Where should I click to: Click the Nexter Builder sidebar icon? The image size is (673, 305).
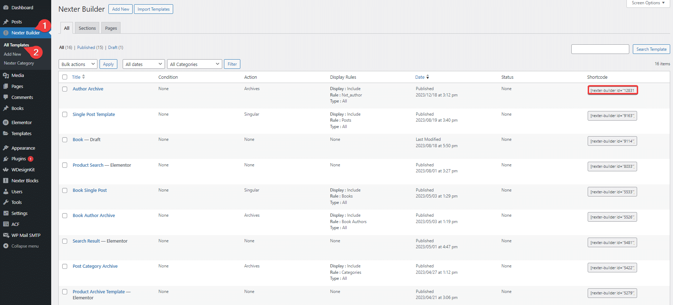tap(6, 33)
